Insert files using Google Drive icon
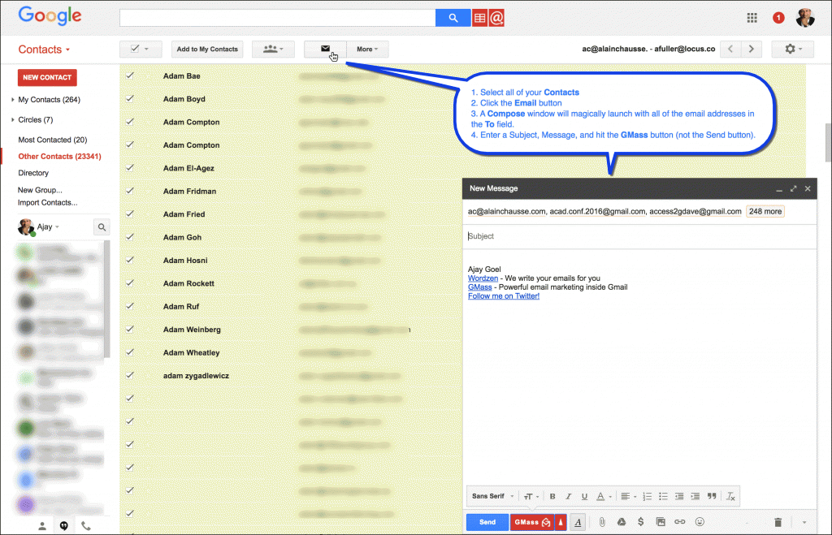 click(622, 521)
